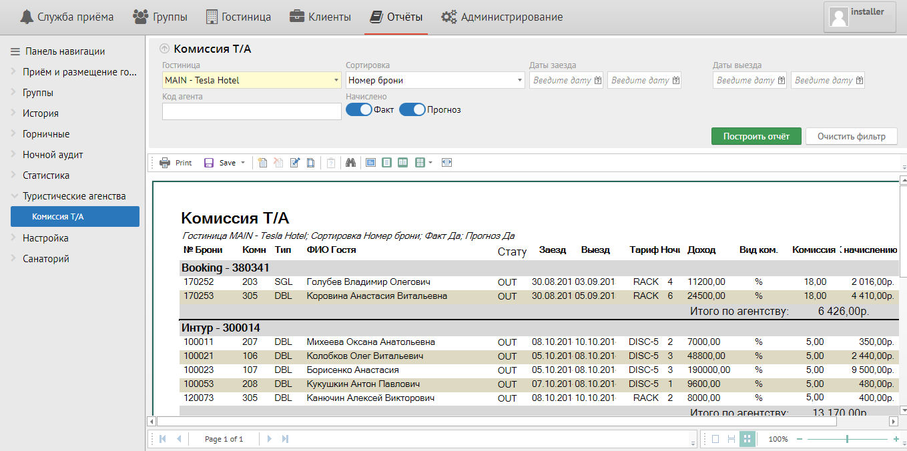The height and width of the screenshot is (451, 907).
Task: Click the Print icon in report toolbar
Action: point(165,163)
